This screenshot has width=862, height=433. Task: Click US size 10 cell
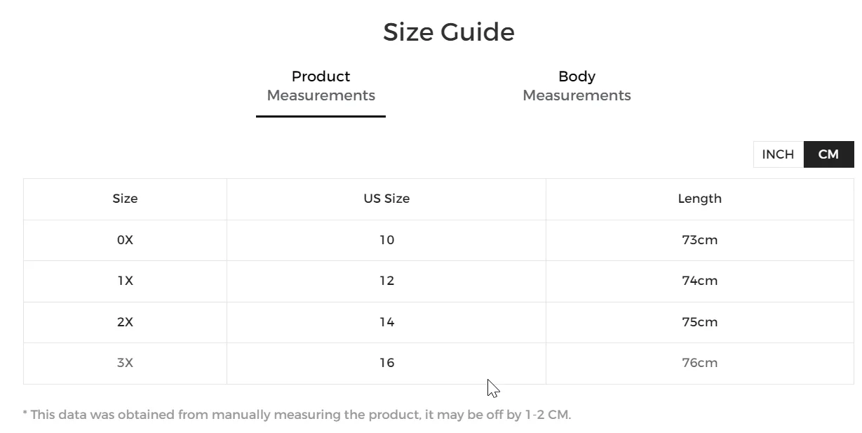tap(386, 240)
